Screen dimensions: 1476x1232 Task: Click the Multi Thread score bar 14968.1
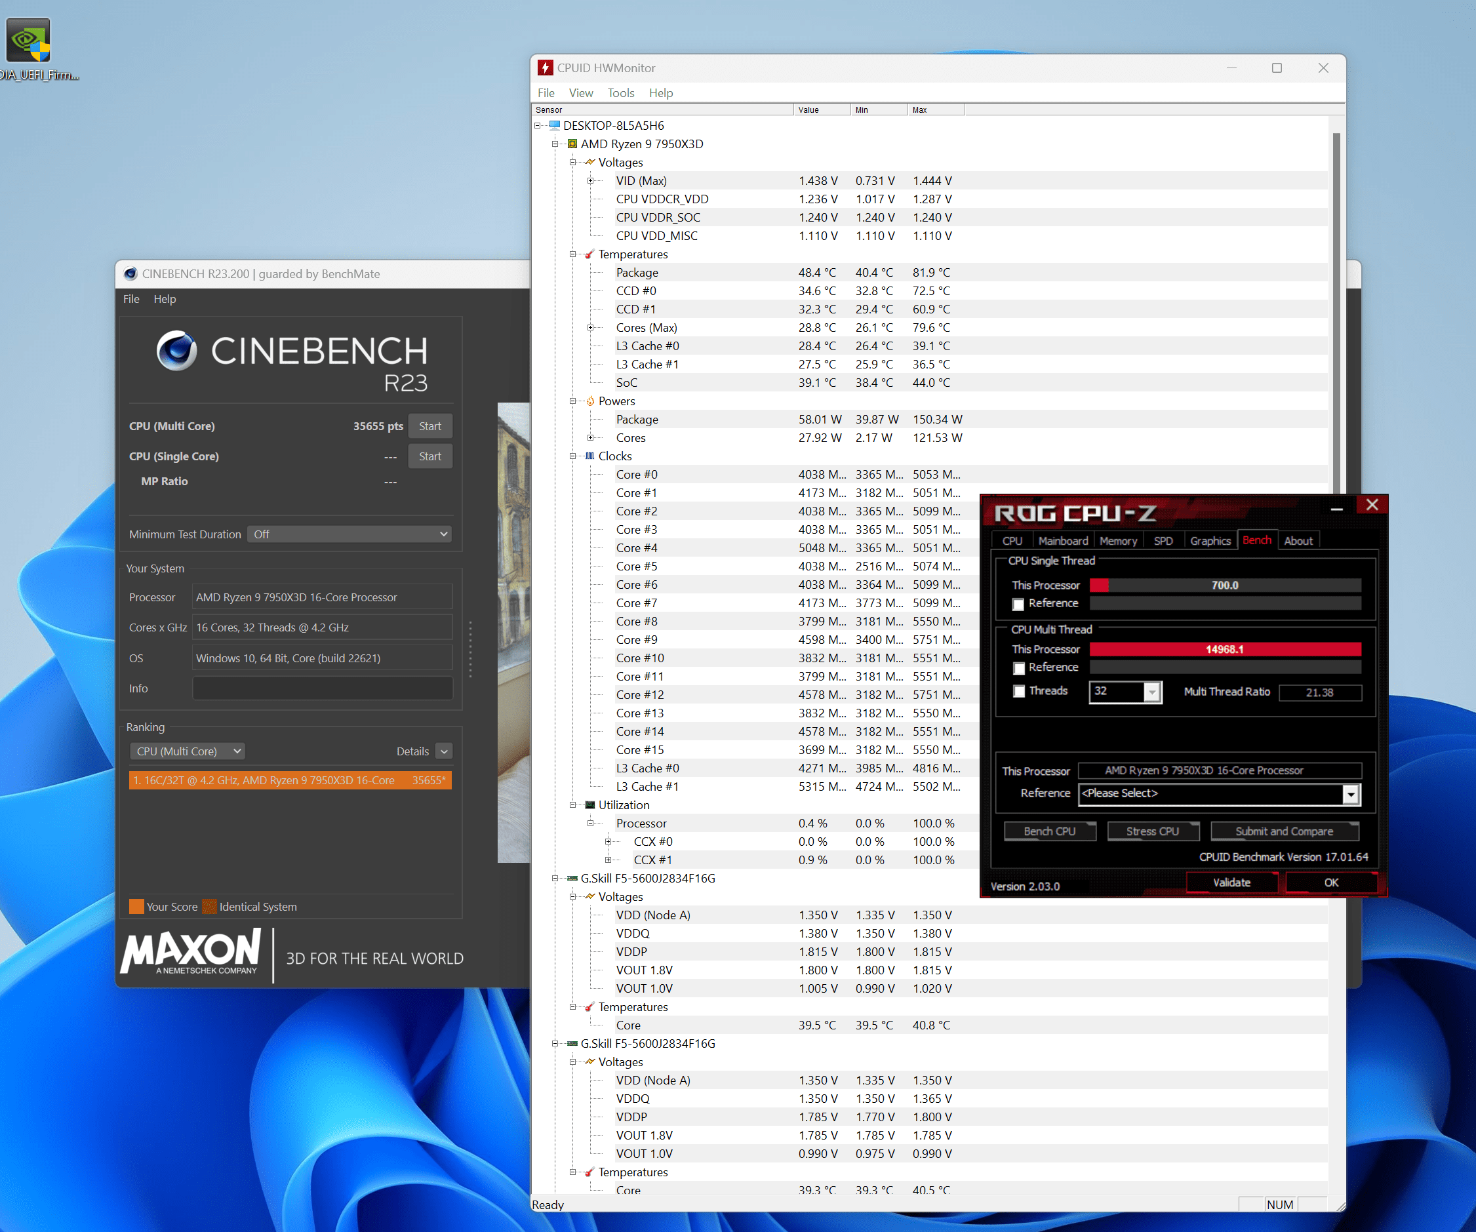(x=1225, y=649)
